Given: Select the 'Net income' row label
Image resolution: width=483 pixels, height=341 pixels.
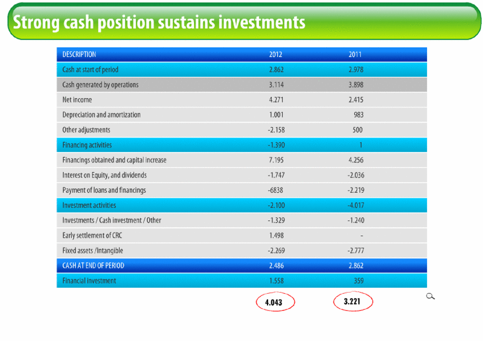Looking at the screenshot, I should (x=77, y=100).
